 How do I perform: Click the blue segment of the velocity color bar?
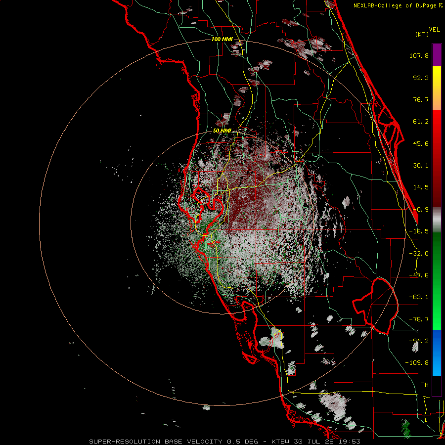point(437,353)
